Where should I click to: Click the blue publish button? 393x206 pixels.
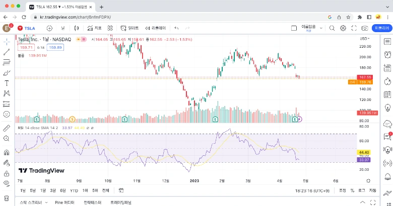pos(382,28)
